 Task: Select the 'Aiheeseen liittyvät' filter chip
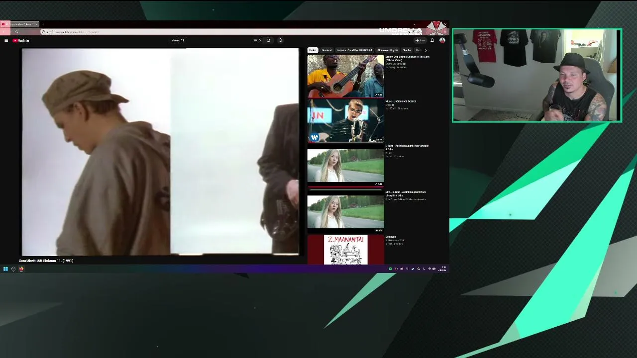387,50
